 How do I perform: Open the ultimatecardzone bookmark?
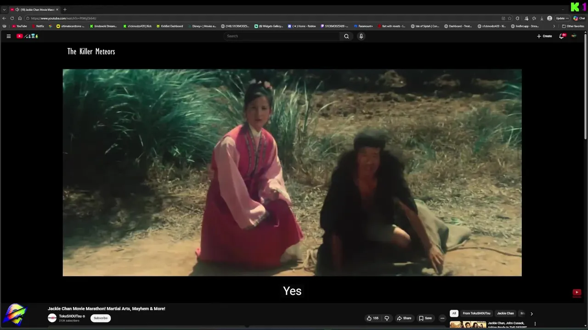pyautogui.click(x=70, y=26)
